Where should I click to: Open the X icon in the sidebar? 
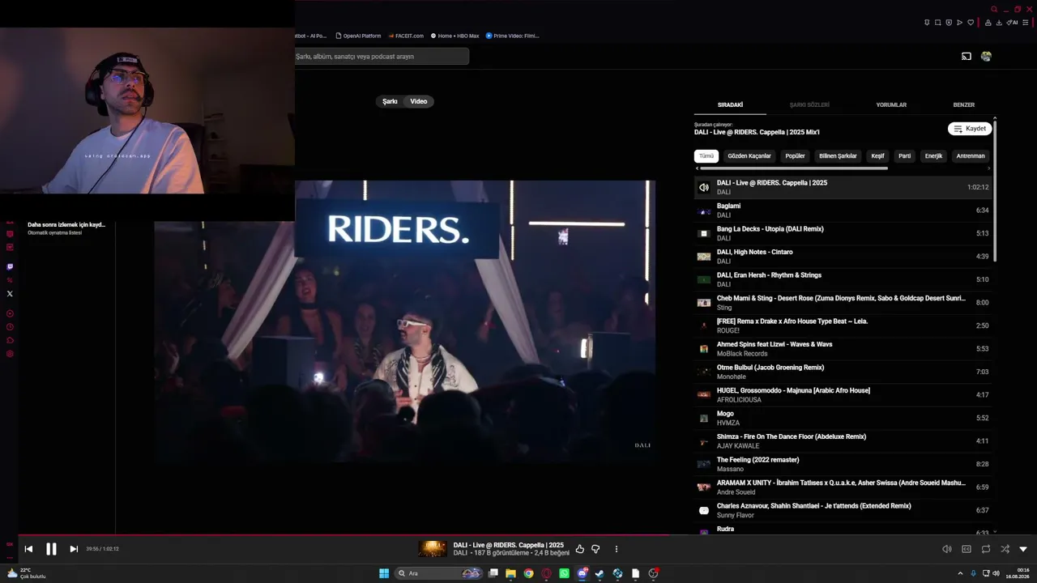click(x=10, y=294)
